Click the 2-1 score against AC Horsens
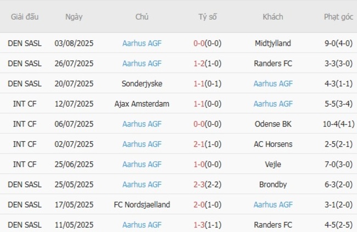This screenshot has height=232, width=357. click(199, 144)
